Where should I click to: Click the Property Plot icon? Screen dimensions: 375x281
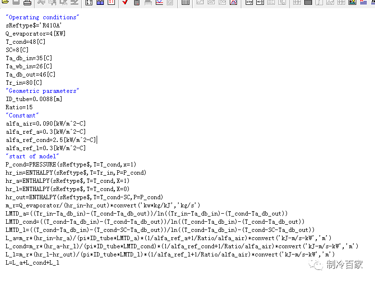(x=234, y=2)
